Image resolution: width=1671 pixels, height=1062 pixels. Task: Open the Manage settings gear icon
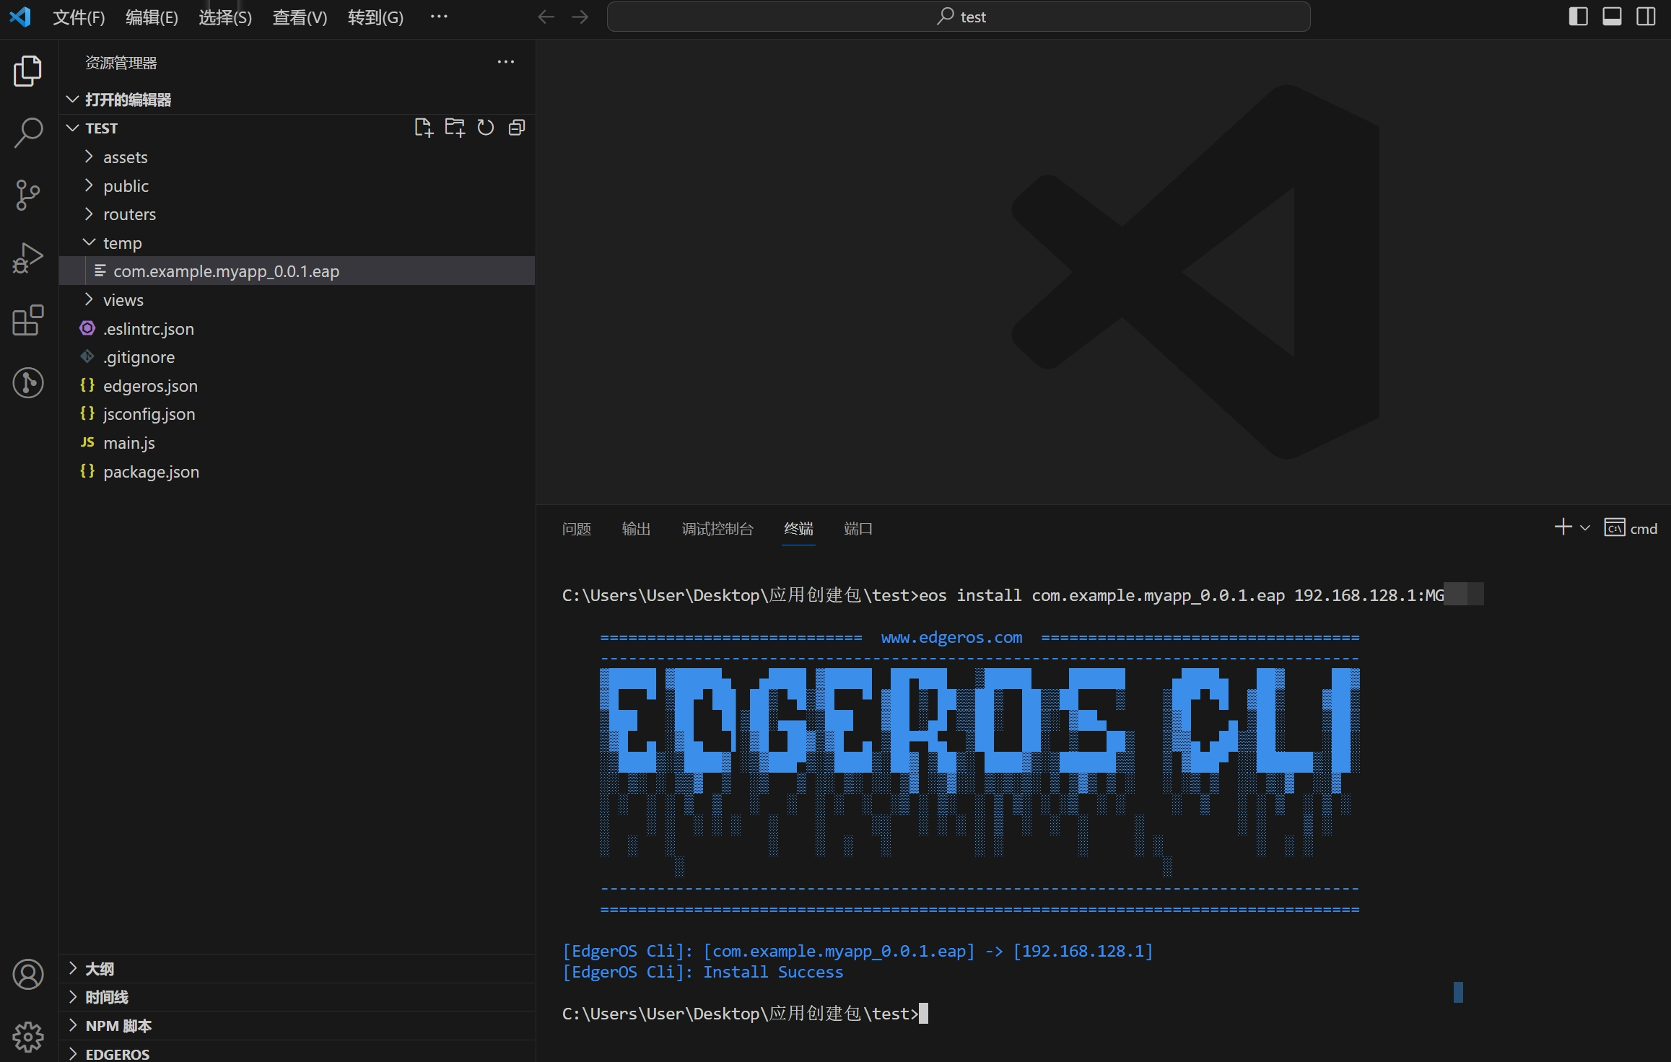28,1037
